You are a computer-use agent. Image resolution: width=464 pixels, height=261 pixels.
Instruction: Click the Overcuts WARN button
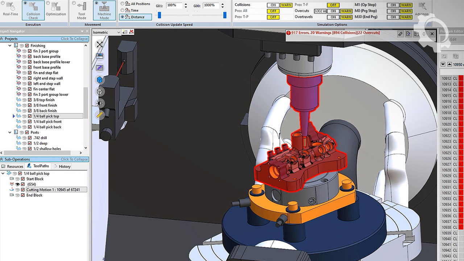pos(346,11)
